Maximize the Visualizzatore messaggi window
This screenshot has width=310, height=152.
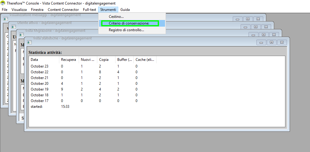click(x=248, y=19)
